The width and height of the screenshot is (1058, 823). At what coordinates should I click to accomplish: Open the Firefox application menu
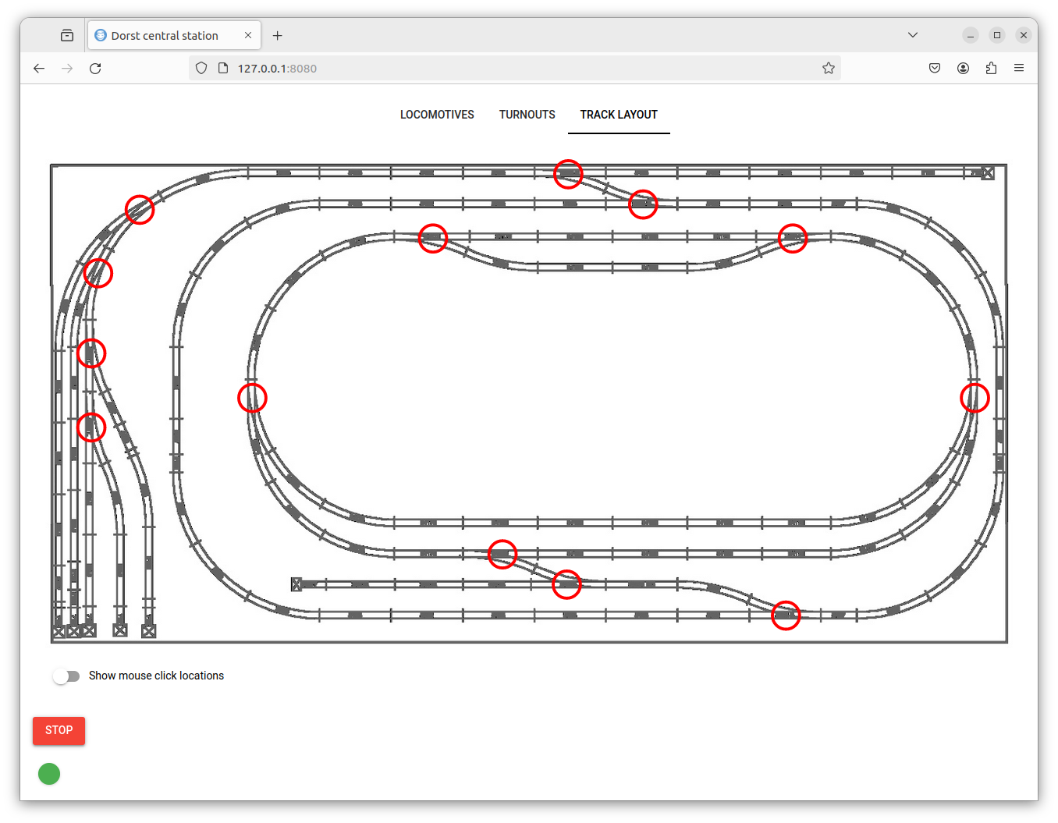tap(1019, 69)
